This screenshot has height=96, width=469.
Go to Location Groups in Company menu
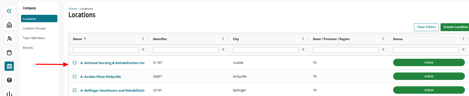pyautogui.click(x=34, y=28)
